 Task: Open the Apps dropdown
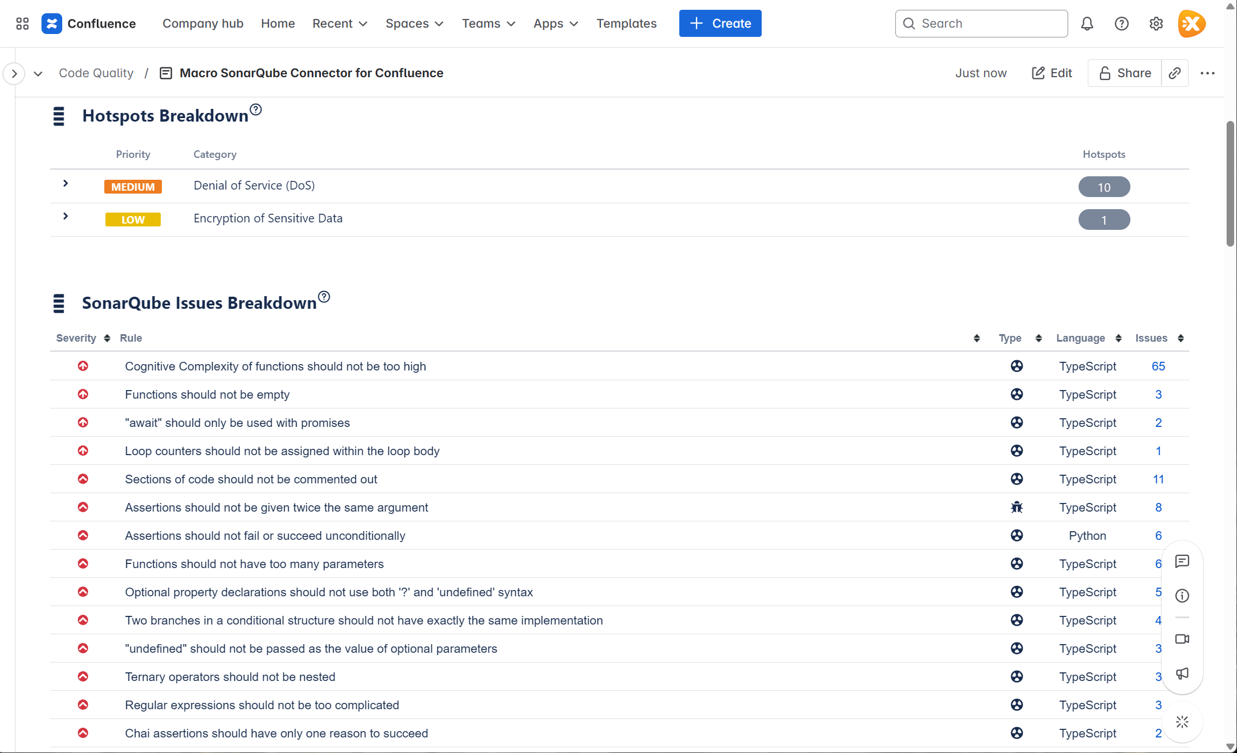coord(555,24)
